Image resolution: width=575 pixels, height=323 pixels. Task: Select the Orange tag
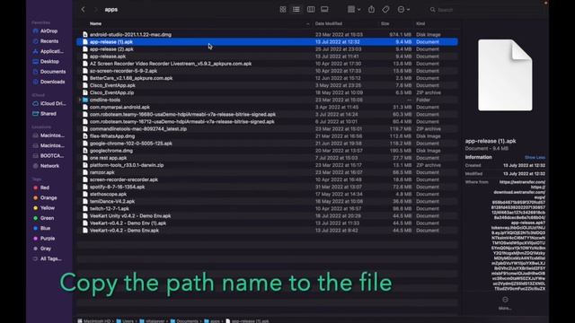pos(49,197)
